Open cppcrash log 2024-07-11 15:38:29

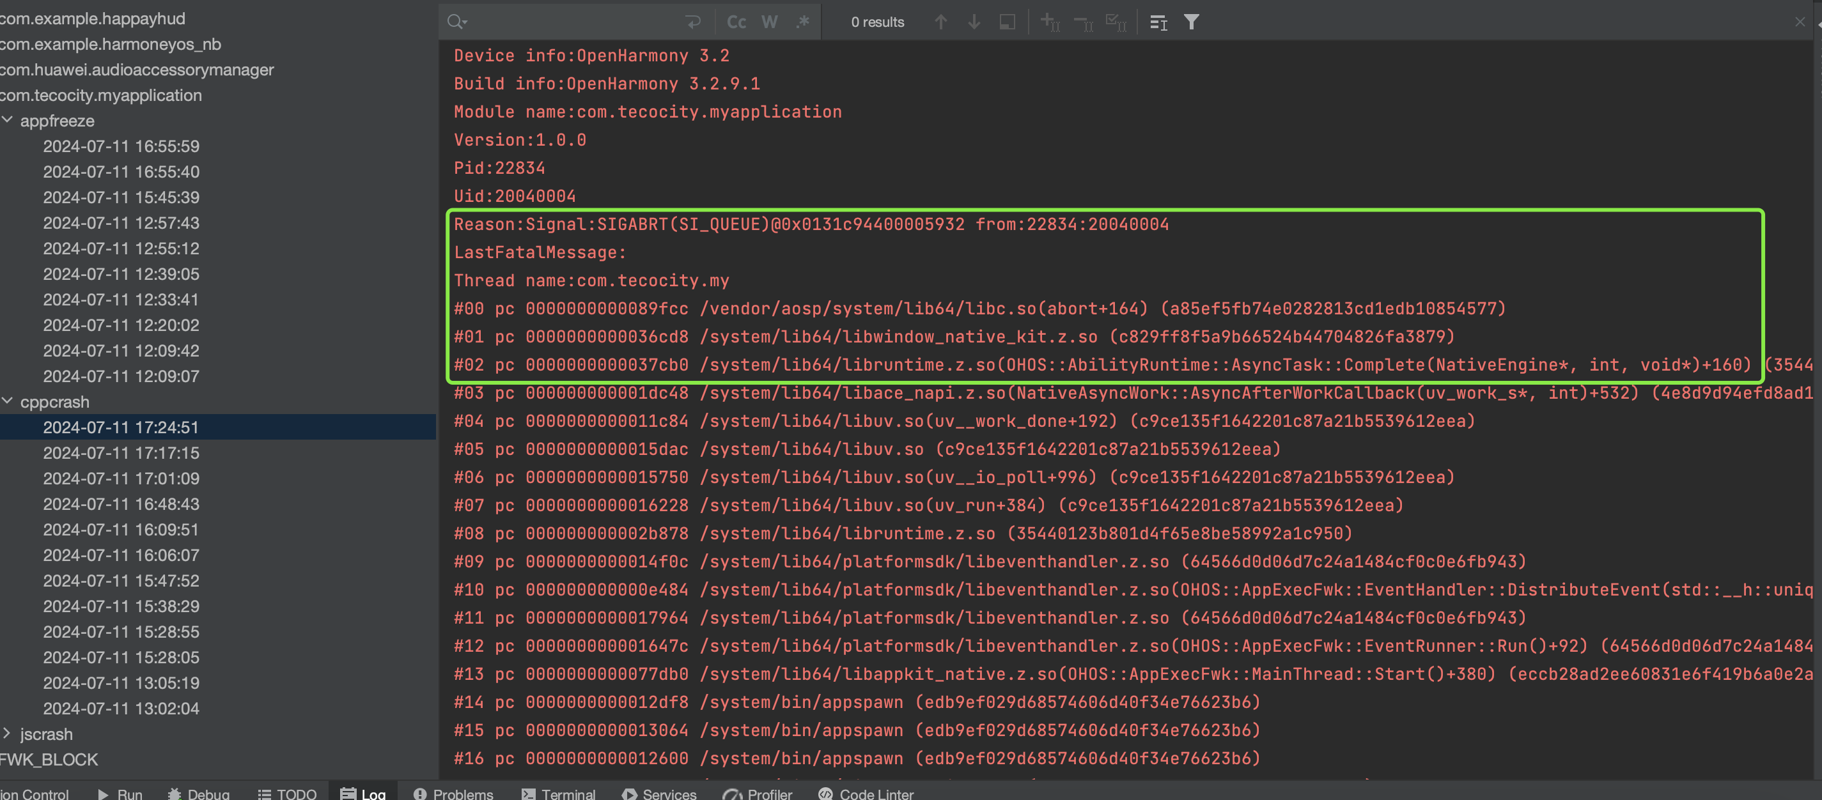click(121, 606)
